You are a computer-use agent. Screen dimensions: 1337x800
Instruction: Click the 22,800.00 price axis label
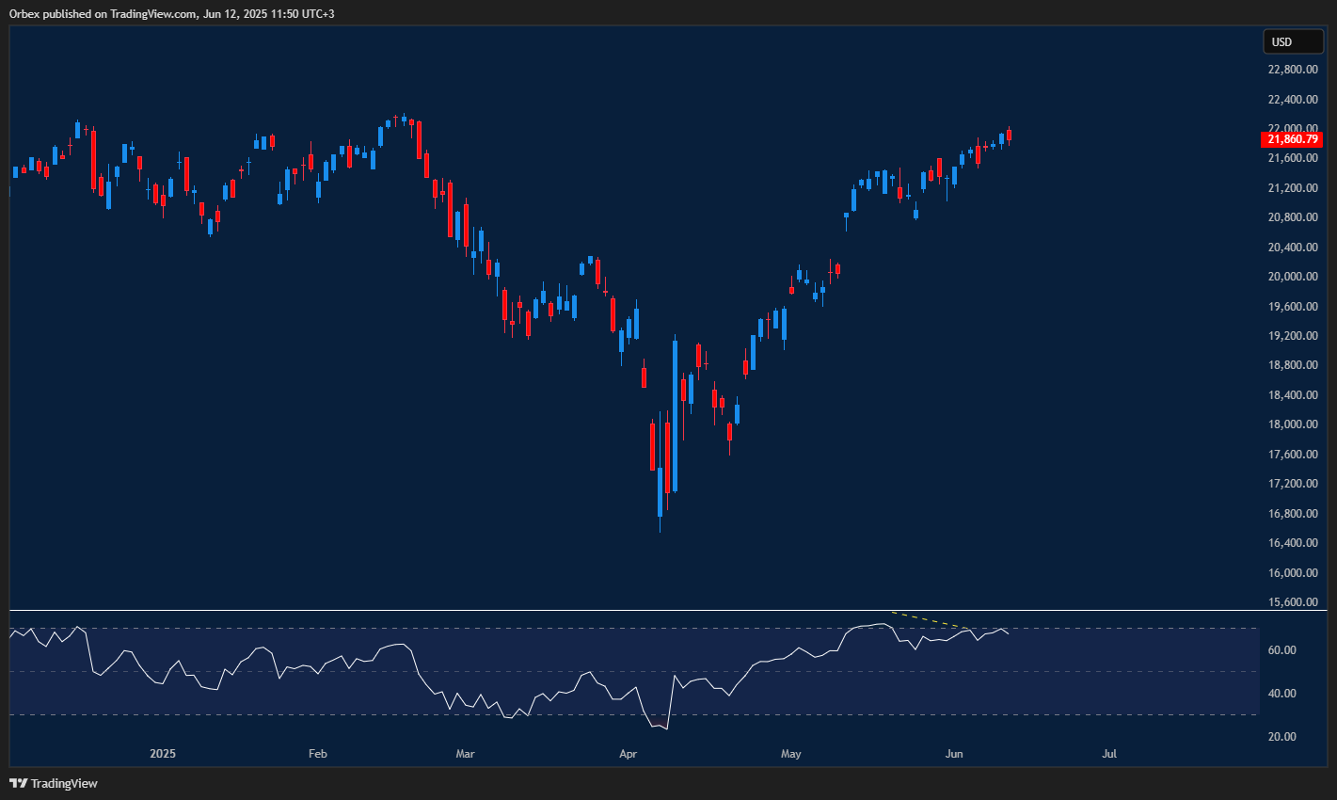point(1291,70)
